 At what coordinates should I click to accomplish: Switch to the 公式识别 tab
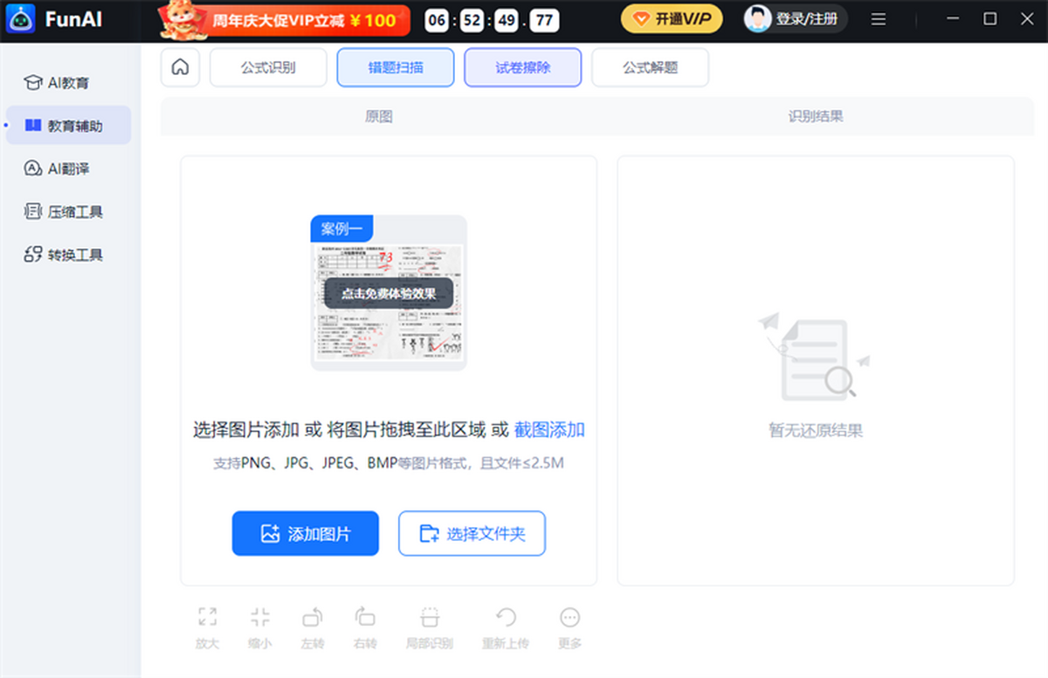268,67
